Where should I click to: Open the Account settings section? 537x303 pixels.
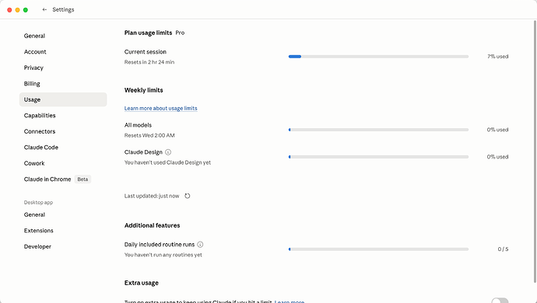click(63, 51)
